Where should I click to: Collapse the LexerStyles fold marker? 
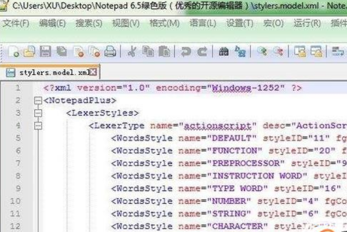coord(38,113)
